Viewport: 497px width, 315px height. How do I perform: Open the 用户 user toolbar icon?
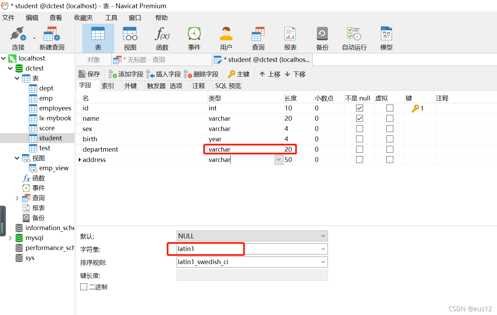tap(226, 38)
